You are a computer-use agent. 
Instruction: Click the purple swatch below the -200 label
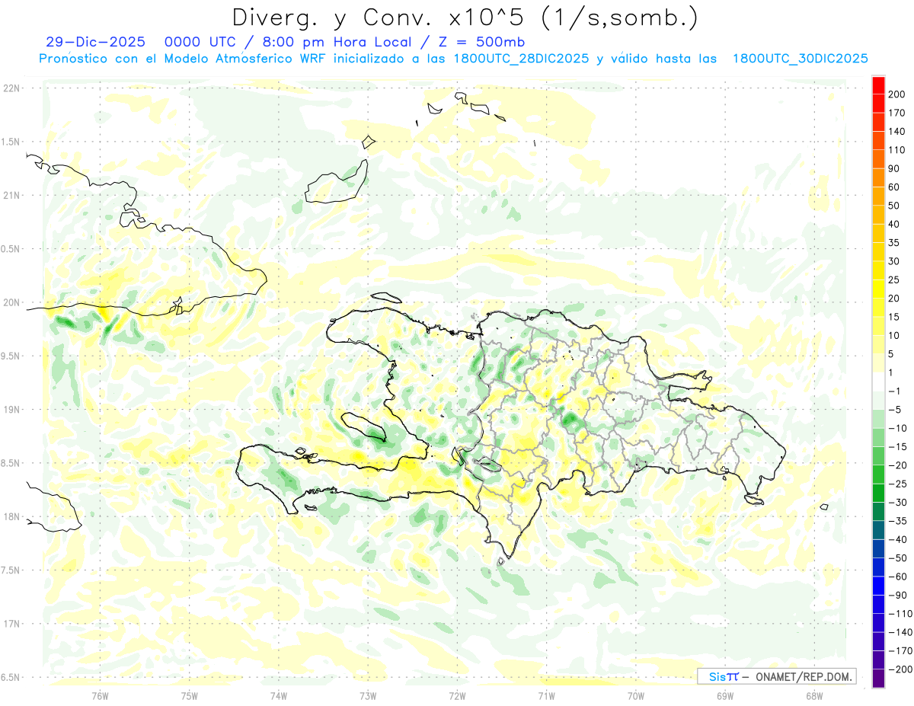pos(879,678)
